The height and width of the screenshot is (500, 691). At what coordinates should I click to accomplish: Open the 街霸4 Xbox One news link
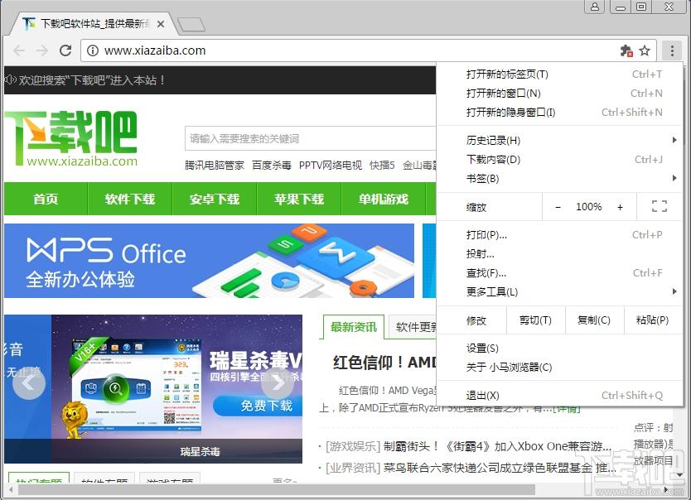coord(498,446)
